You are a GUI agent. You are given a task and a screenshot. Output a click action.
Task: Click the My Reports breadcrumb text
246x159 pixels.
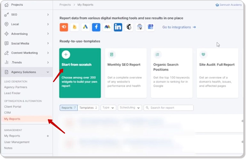coord(85,5)
